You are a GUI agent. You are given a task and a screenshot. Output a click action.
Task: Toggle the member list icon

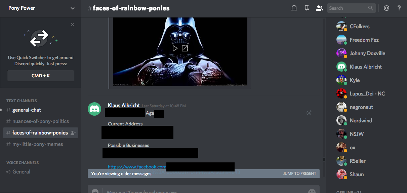319,8
